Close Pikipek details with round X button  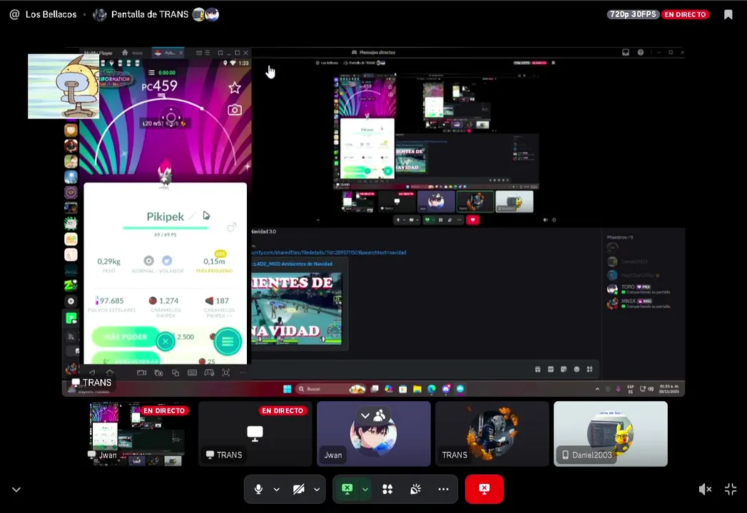coord(166,341)
